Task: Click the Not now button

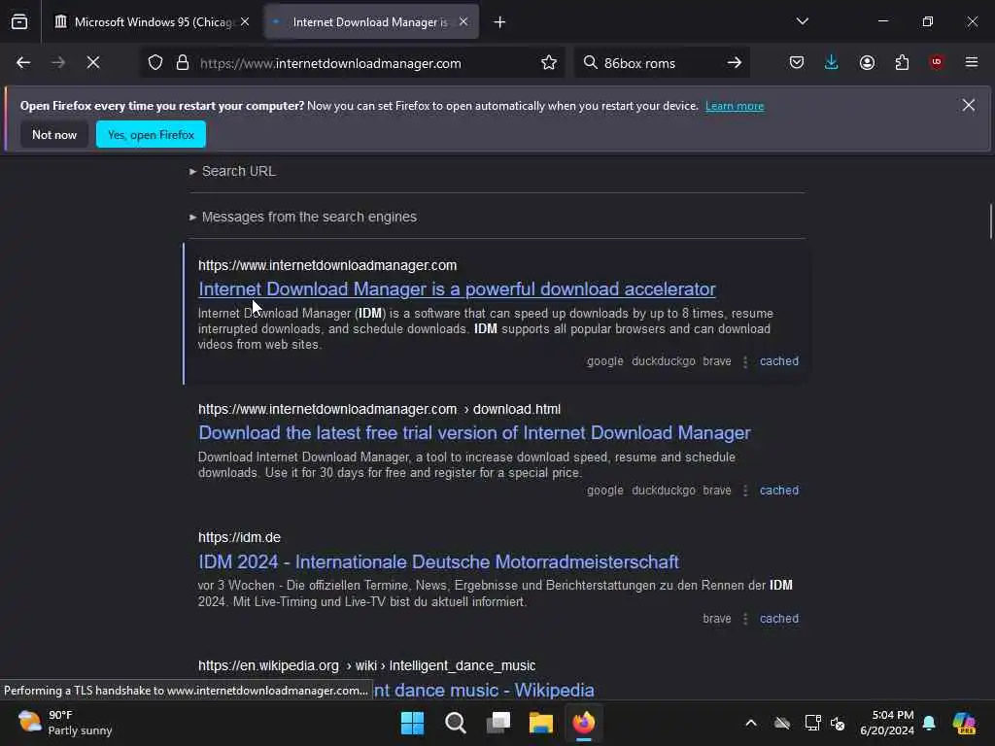Action: [x=54, y=134]
